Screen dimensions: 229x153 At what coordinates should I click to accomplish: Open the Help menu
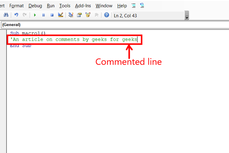122,6
